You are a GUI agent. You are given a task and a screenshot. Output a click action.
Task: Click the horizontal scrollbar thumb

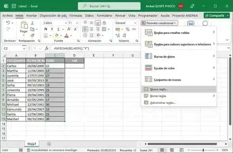click(x=182, y=144)
